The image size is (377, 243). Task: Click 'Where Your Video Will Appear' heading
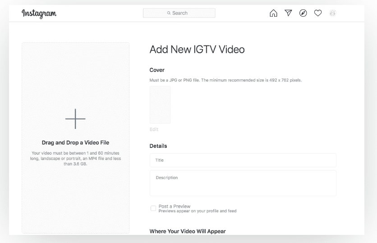(188, 231)
